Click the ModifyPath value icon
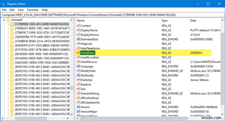 (78, 71)
